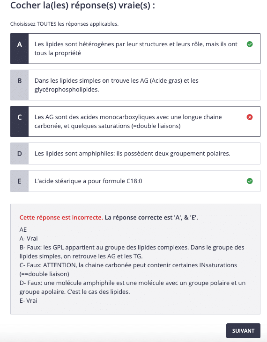The height and width of the screenshot is (342, 267).
Task: Select answer about lipides simples and glycérophospholipides
Action: click(135, 85)
